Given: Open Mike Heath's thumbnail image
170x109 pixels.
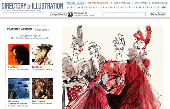Looking at the screenshot, I should [x=19, y=89].
